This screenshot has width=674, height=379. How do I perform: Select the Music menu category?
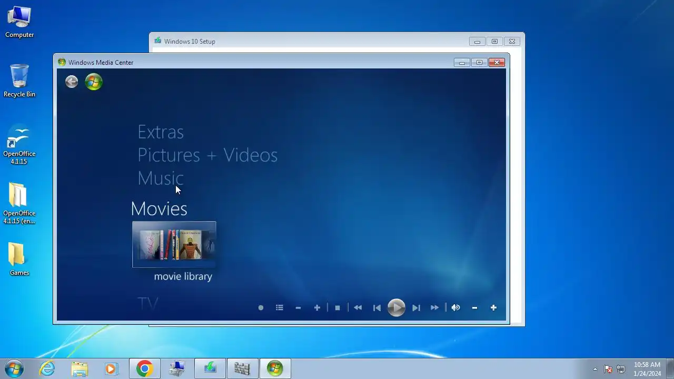[x=161, y=178]
